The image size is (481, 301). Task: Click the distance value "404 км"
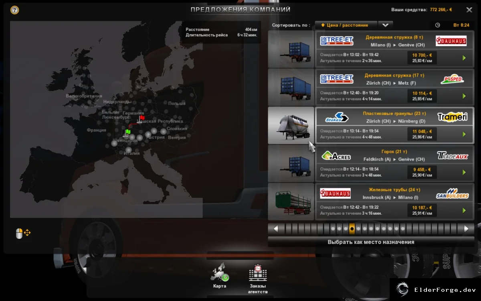pos(251,29)
